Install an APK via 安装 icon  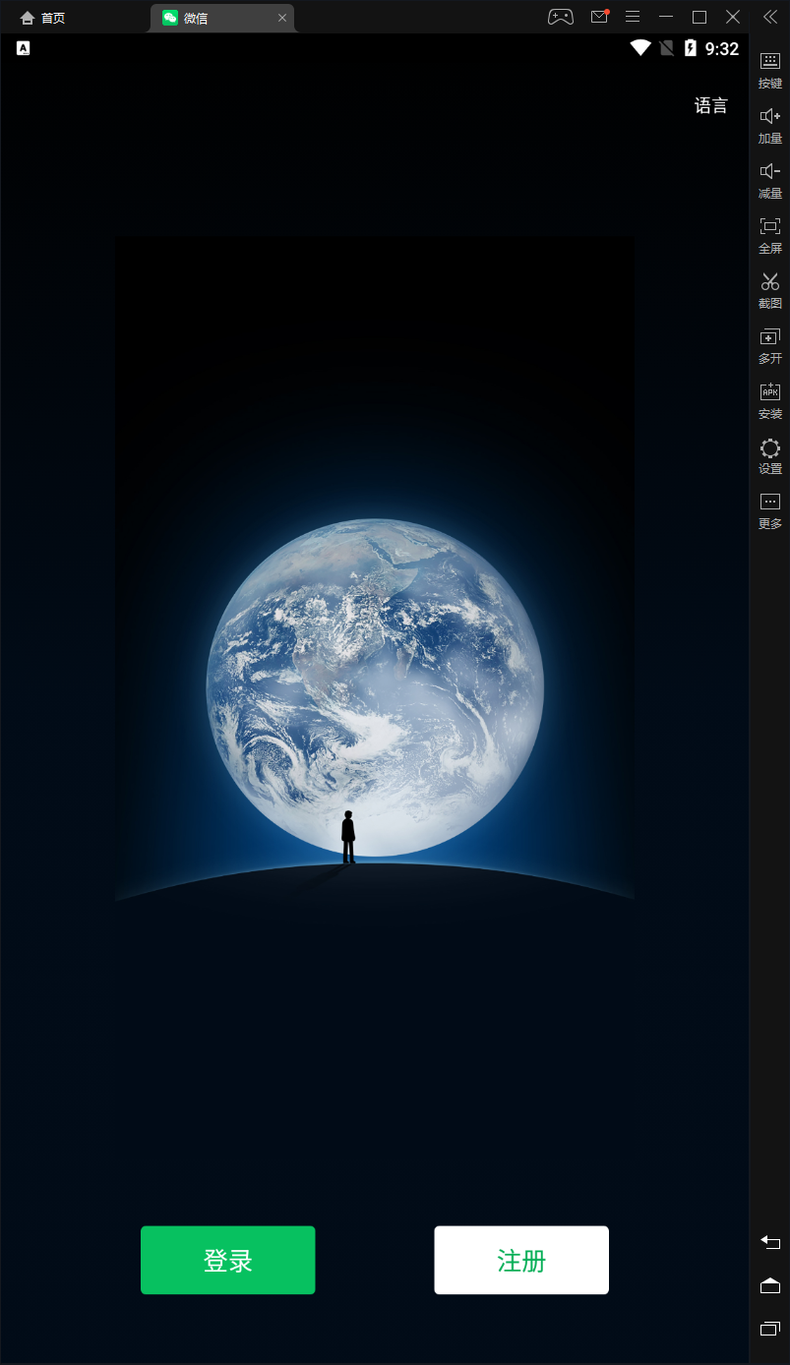(x=769, y=391)
